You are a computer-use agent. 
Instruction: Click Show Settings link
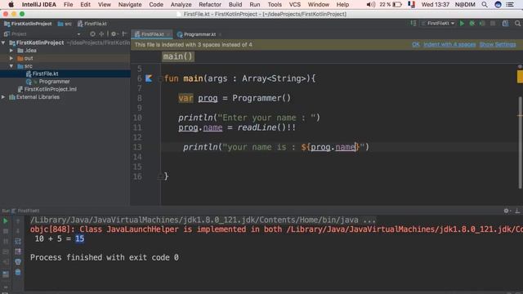[x=498, y=44]
